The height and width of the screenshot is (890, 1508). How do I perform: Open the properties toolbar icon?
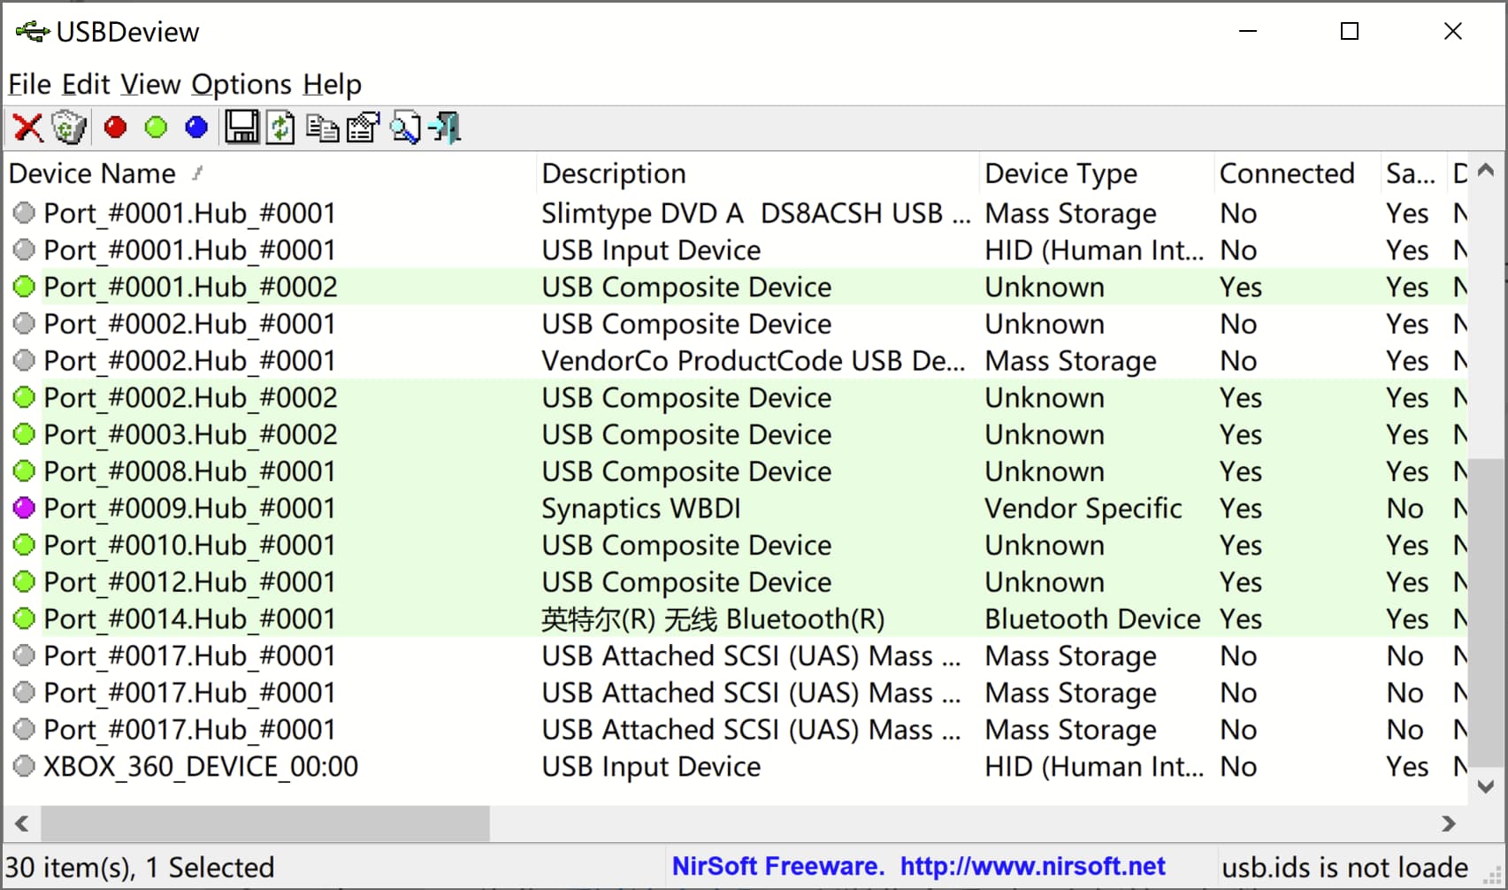tap(363, 127)
